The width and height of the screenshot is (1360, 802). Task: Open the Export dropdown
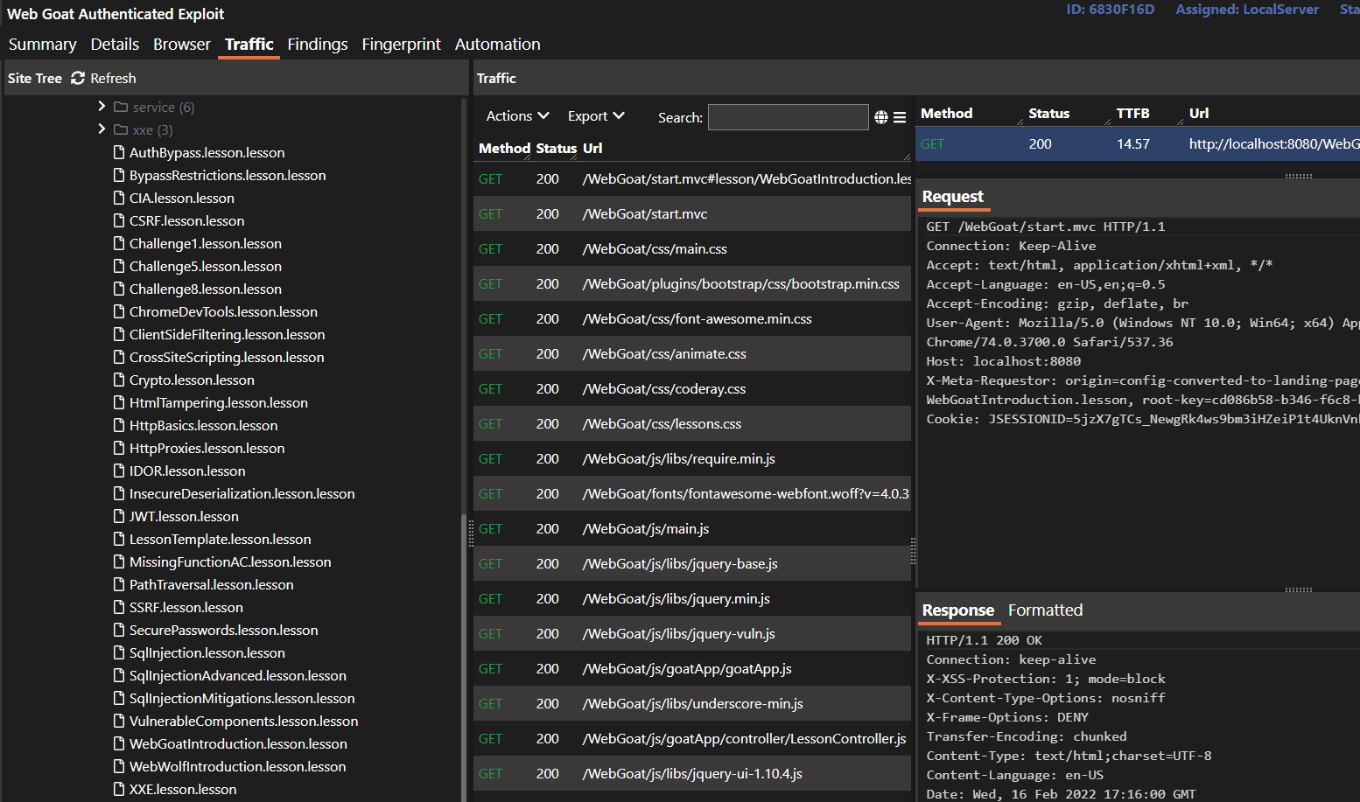pos(595,115)
